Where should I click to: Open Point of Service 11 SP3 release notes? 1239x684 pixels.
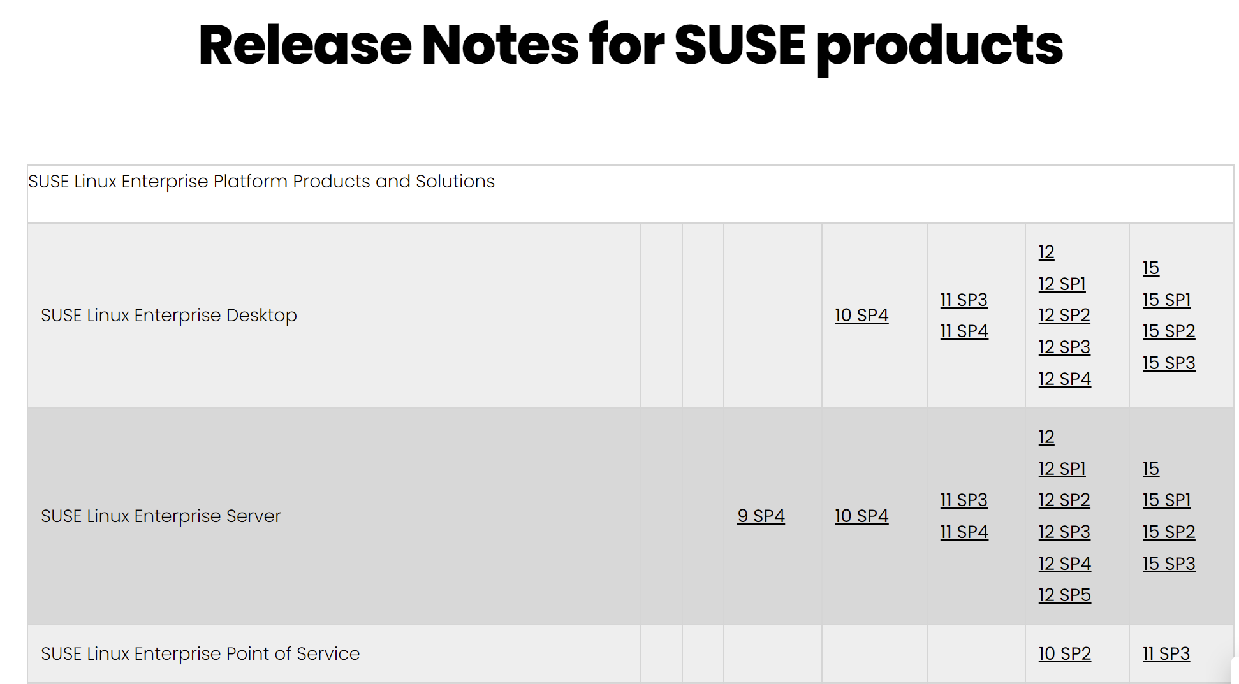1166,653
